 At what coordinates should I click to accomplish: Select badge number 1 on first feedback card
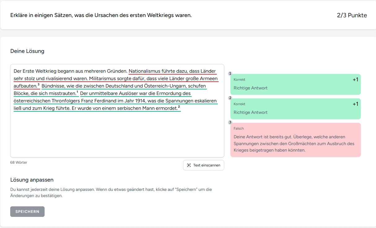tap(230, 74)
